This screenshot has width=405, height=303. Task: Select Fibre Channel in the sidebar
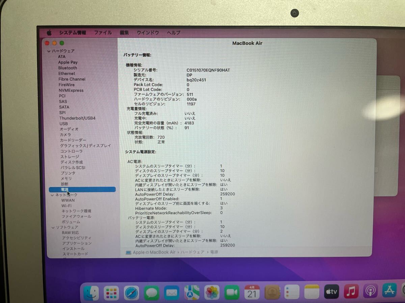[x=72, y=79]
